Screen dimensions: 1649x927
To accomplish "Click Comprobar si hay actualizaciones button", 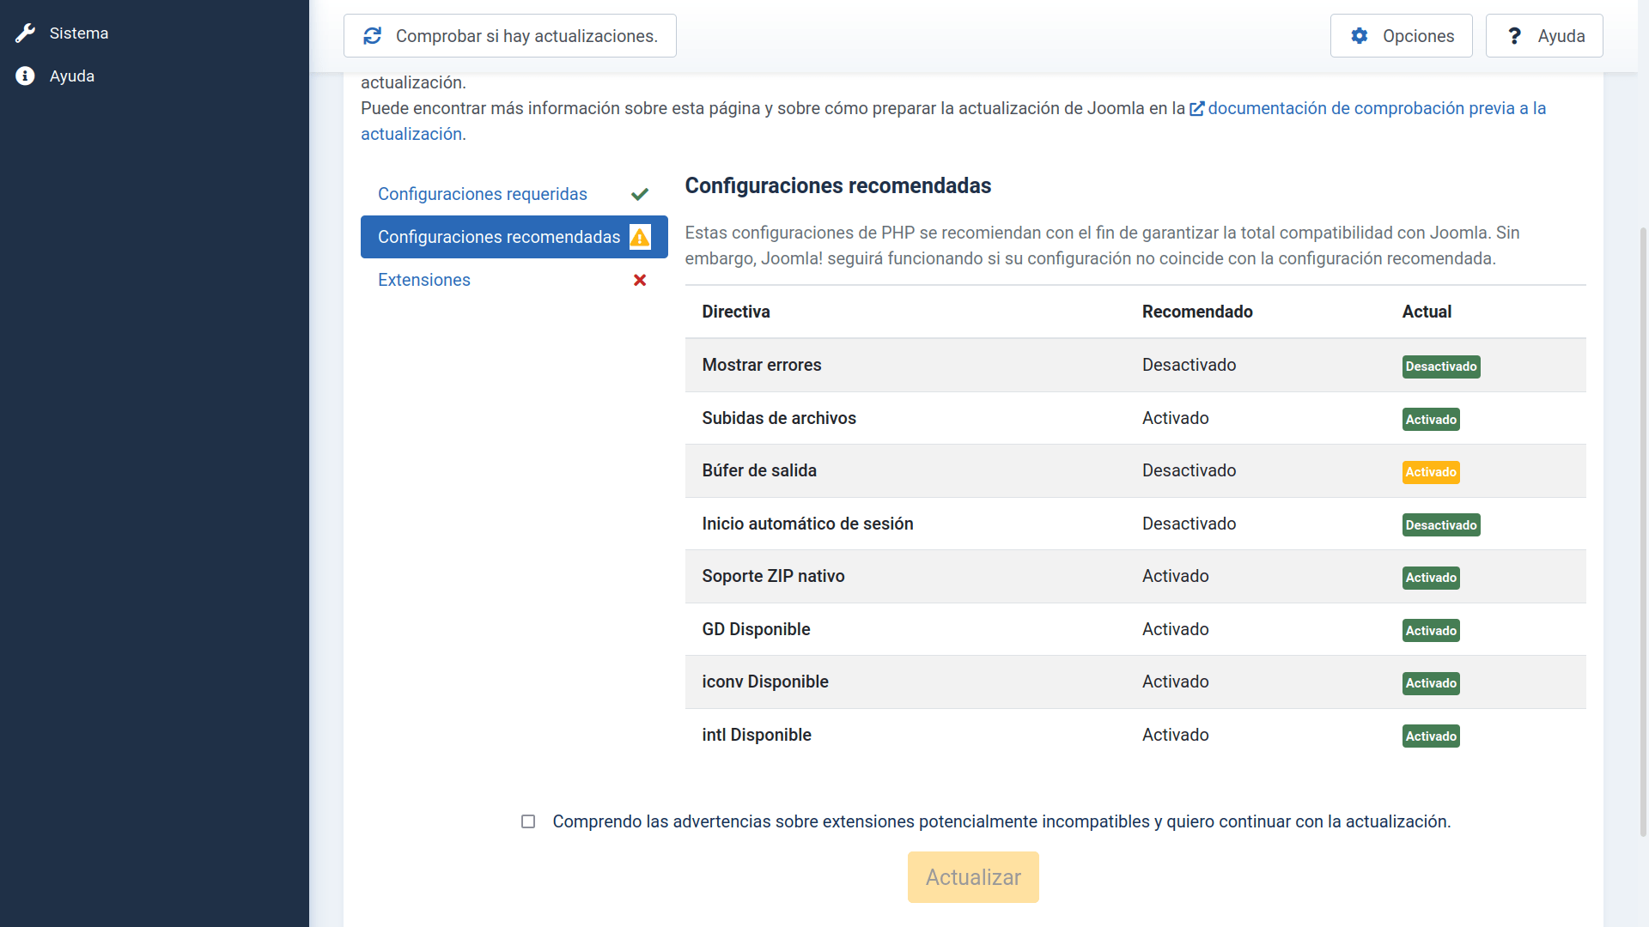I will coord(510,36).
